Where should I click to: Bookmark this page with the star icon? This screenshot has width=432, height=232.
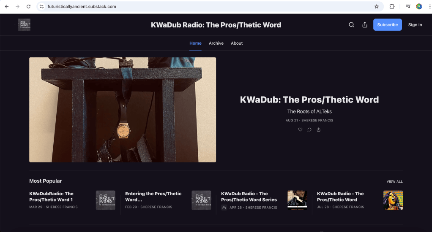[x=377, y=7]
